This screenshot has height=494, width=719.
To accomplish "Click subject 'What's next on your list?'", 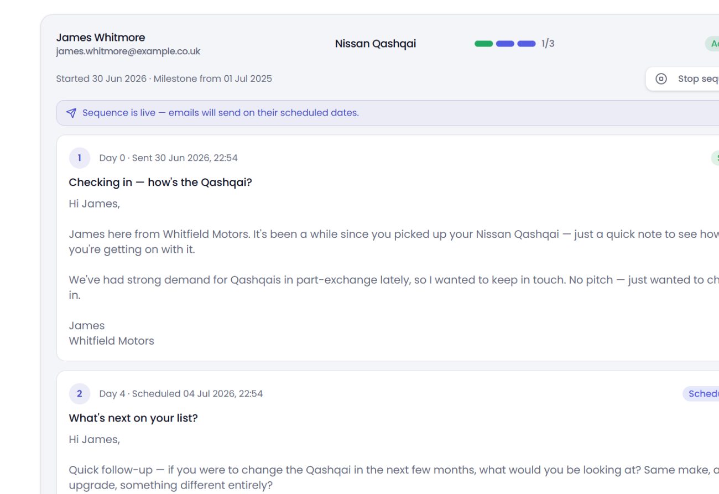I will [x=133, y=418].
